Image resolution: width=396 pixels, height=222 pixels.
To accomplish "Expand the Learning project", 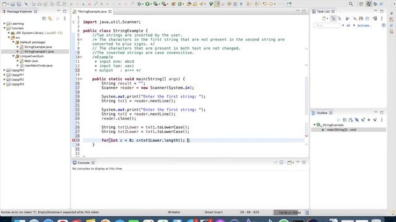I will (4, 23).
